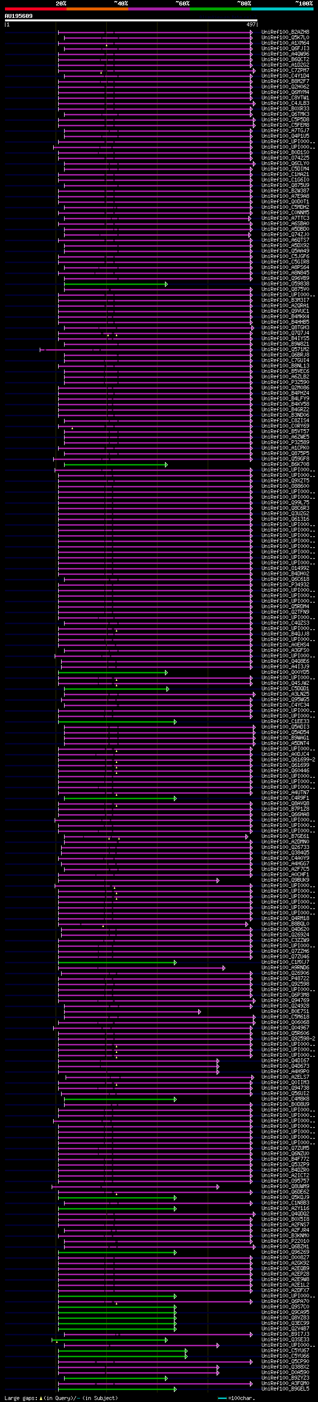Image resolution: width=318 pixels, height=1402 pixels.
Task: Select the UniRef100_Q96VB9 label
Action: click(285, 278)
